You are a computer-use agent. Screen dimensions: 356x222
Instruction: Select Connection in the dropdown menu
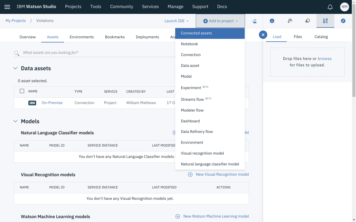210,55
